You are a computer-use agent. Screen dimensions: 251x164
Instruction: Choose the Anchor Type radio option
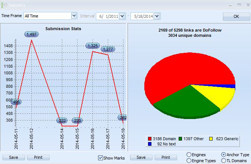pos(223,154)
